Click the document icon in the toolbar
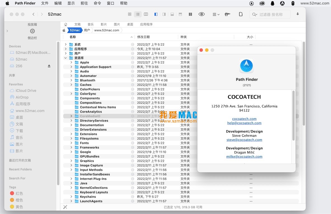331x214 pixels. pyautogui.click(x=241, y=14)
